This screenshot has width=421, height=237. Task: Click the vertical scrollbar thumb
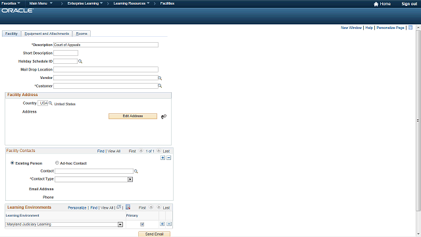(x=418, y=120)
